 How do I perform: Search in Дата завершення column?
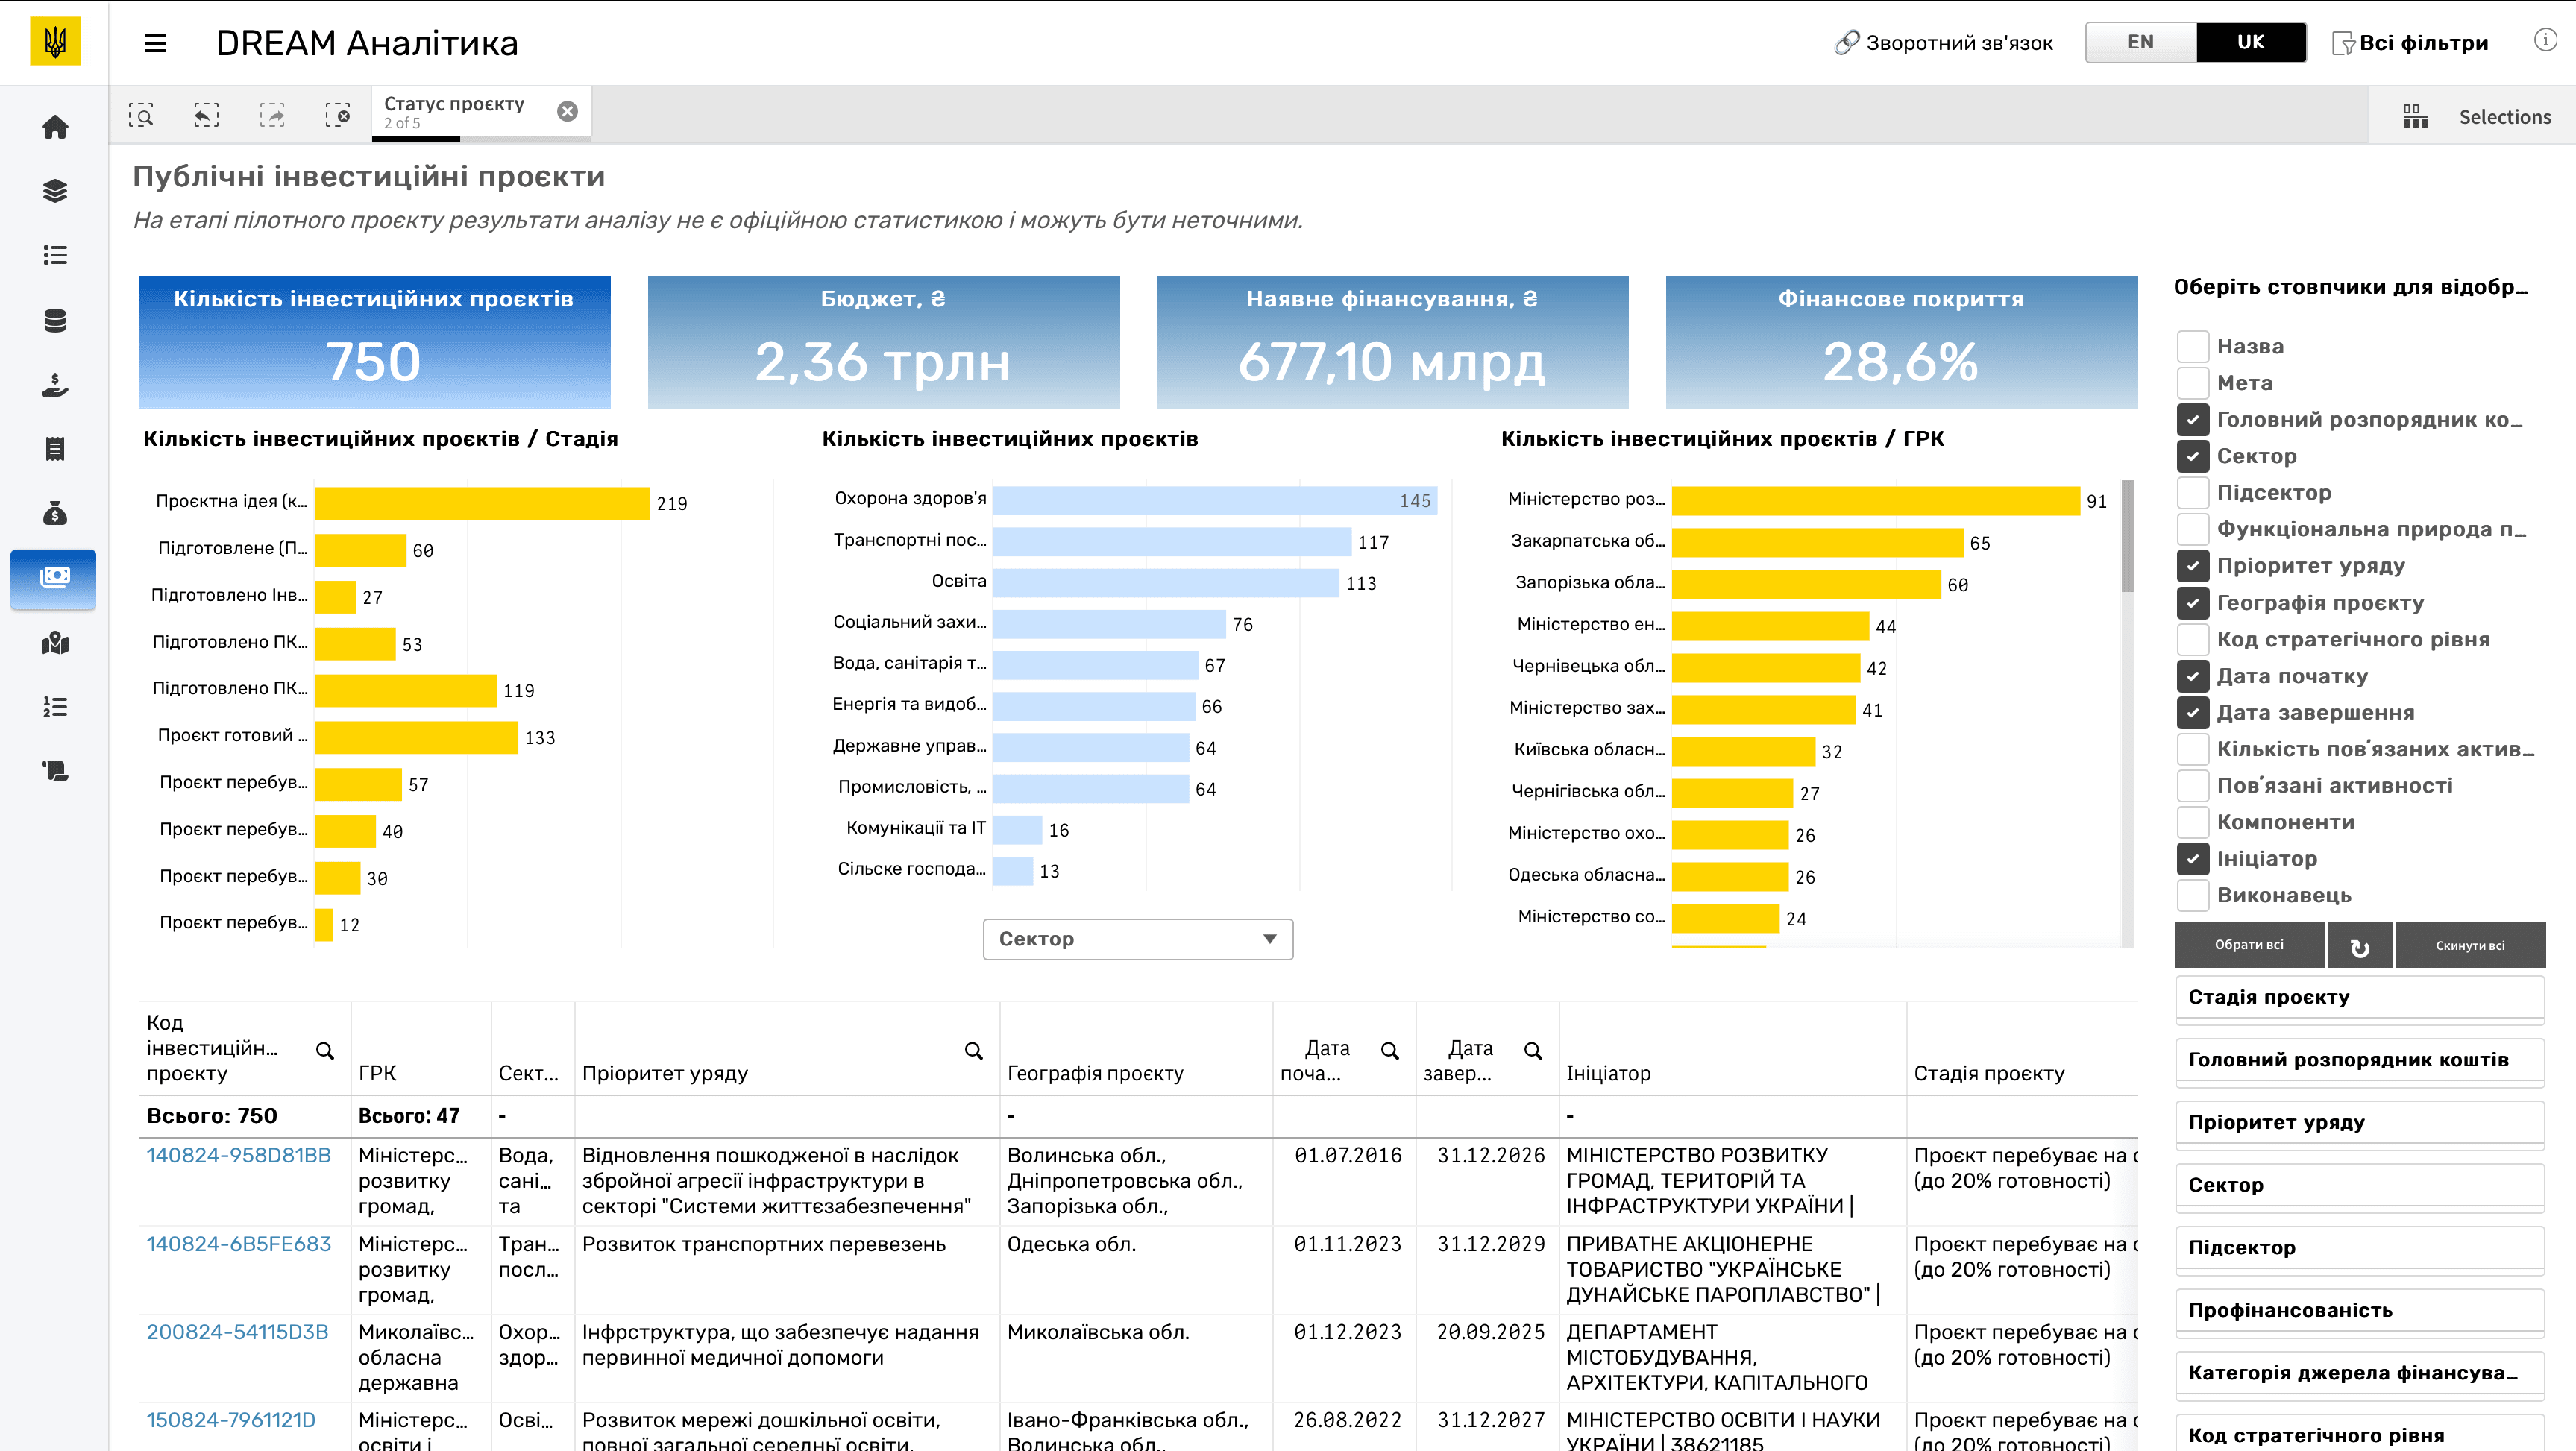point(1533,1050)
